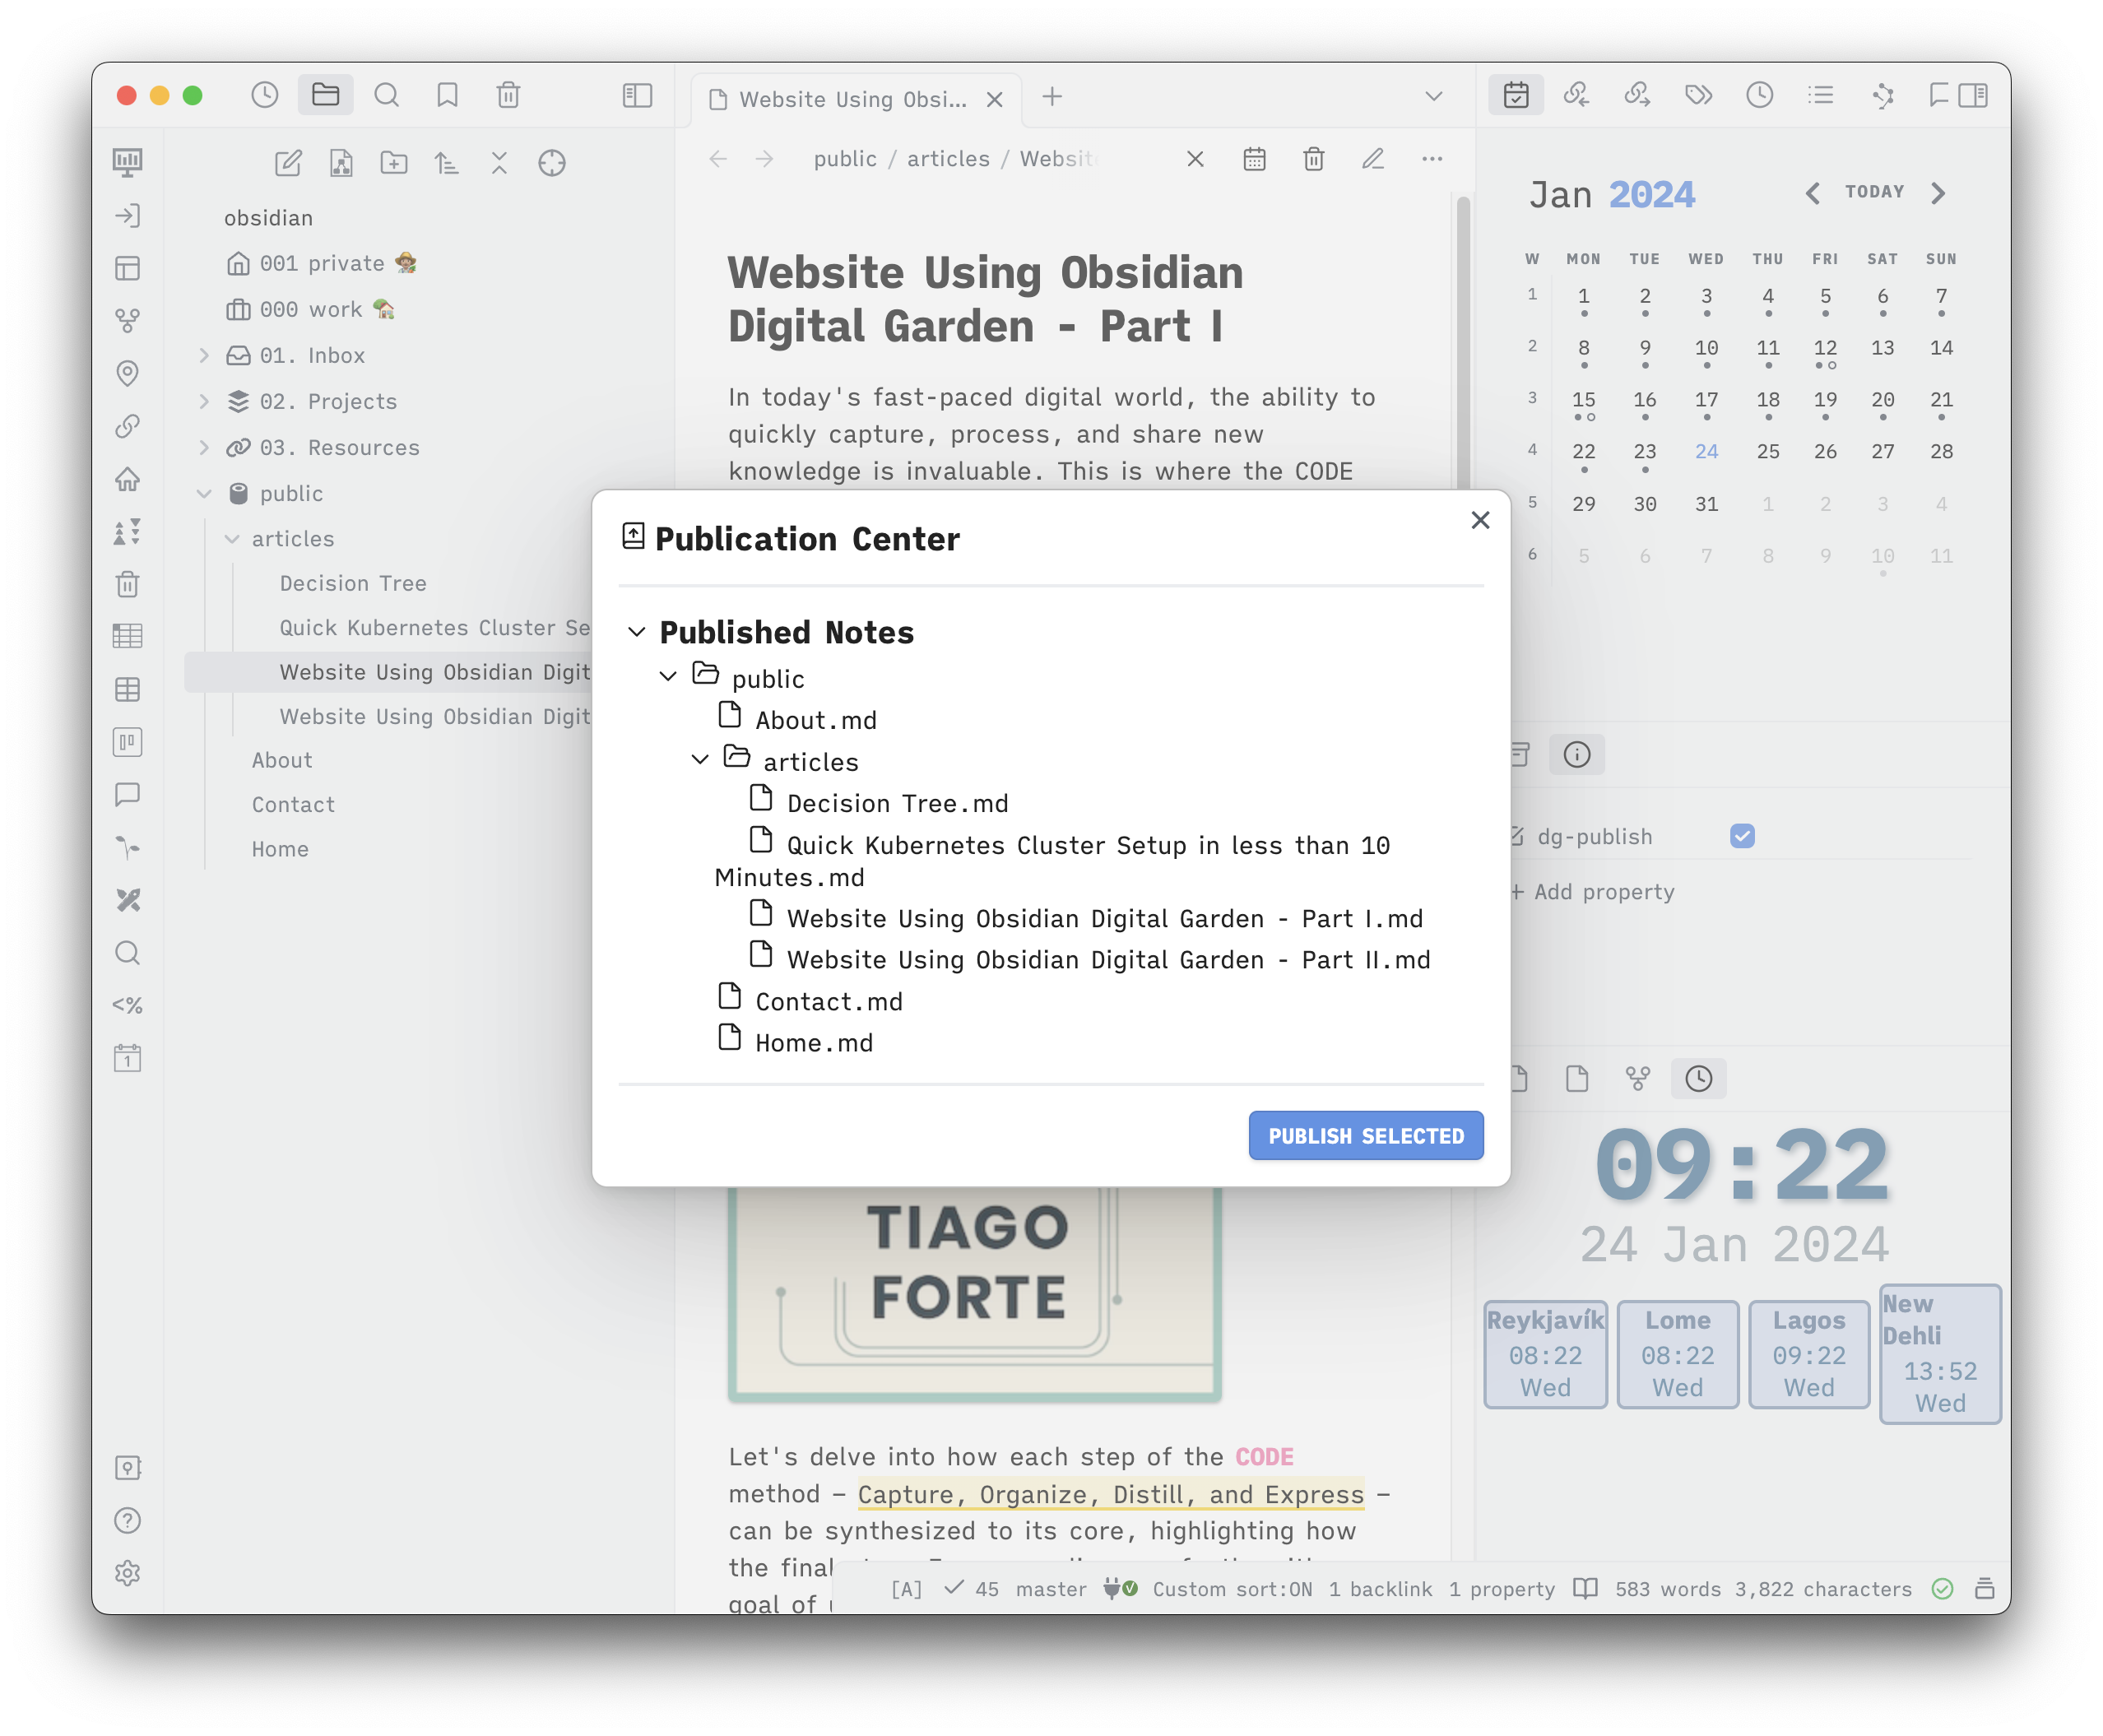Open the search magnifier in left sidebar header
Viewport: 2103px width, 1736px height.
[x=386, y=95]
